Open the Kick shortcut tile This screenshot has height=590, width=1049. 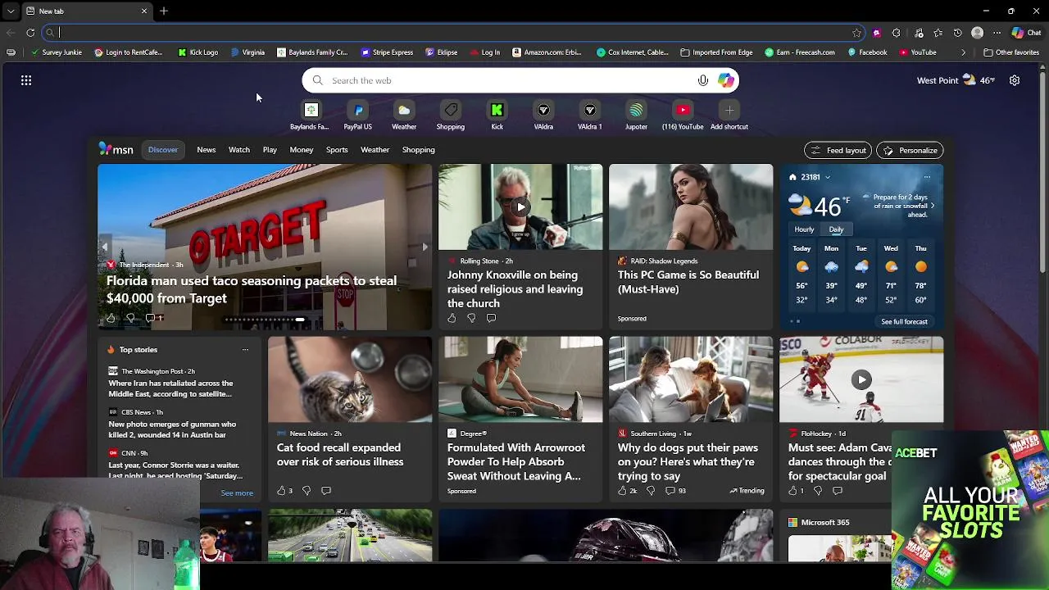tap(497, 116)
